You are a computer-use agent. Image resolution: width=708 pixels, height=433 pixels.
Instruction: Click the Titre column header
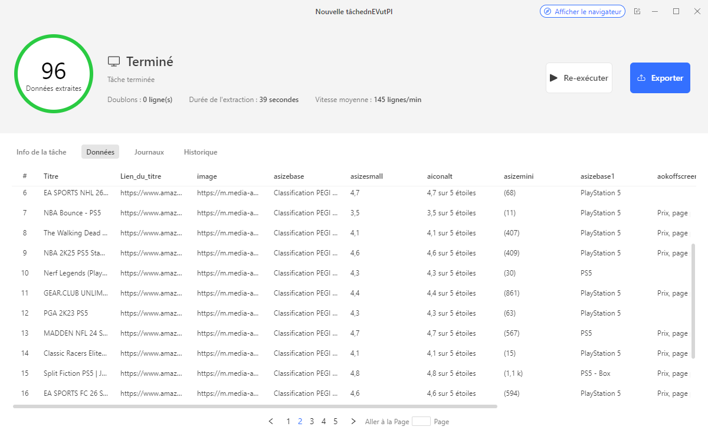pyautogui.click(x=51, y=176)
